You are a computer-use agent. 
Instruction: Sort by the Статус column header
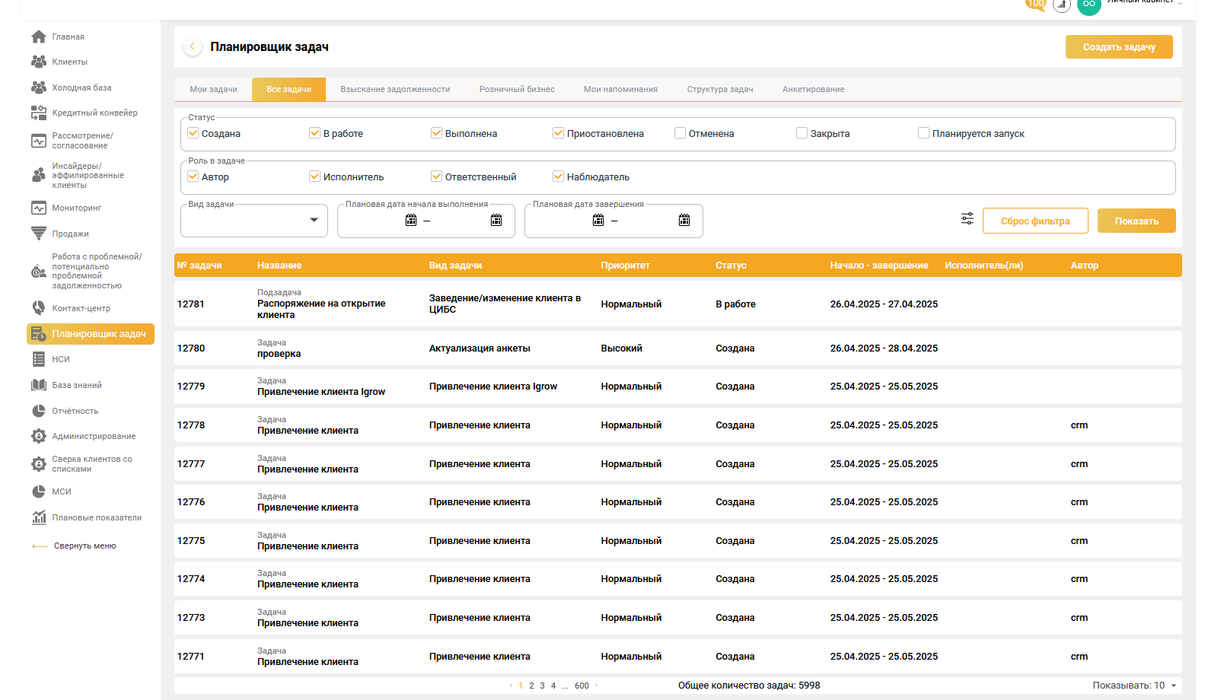(x=731, y=266)
